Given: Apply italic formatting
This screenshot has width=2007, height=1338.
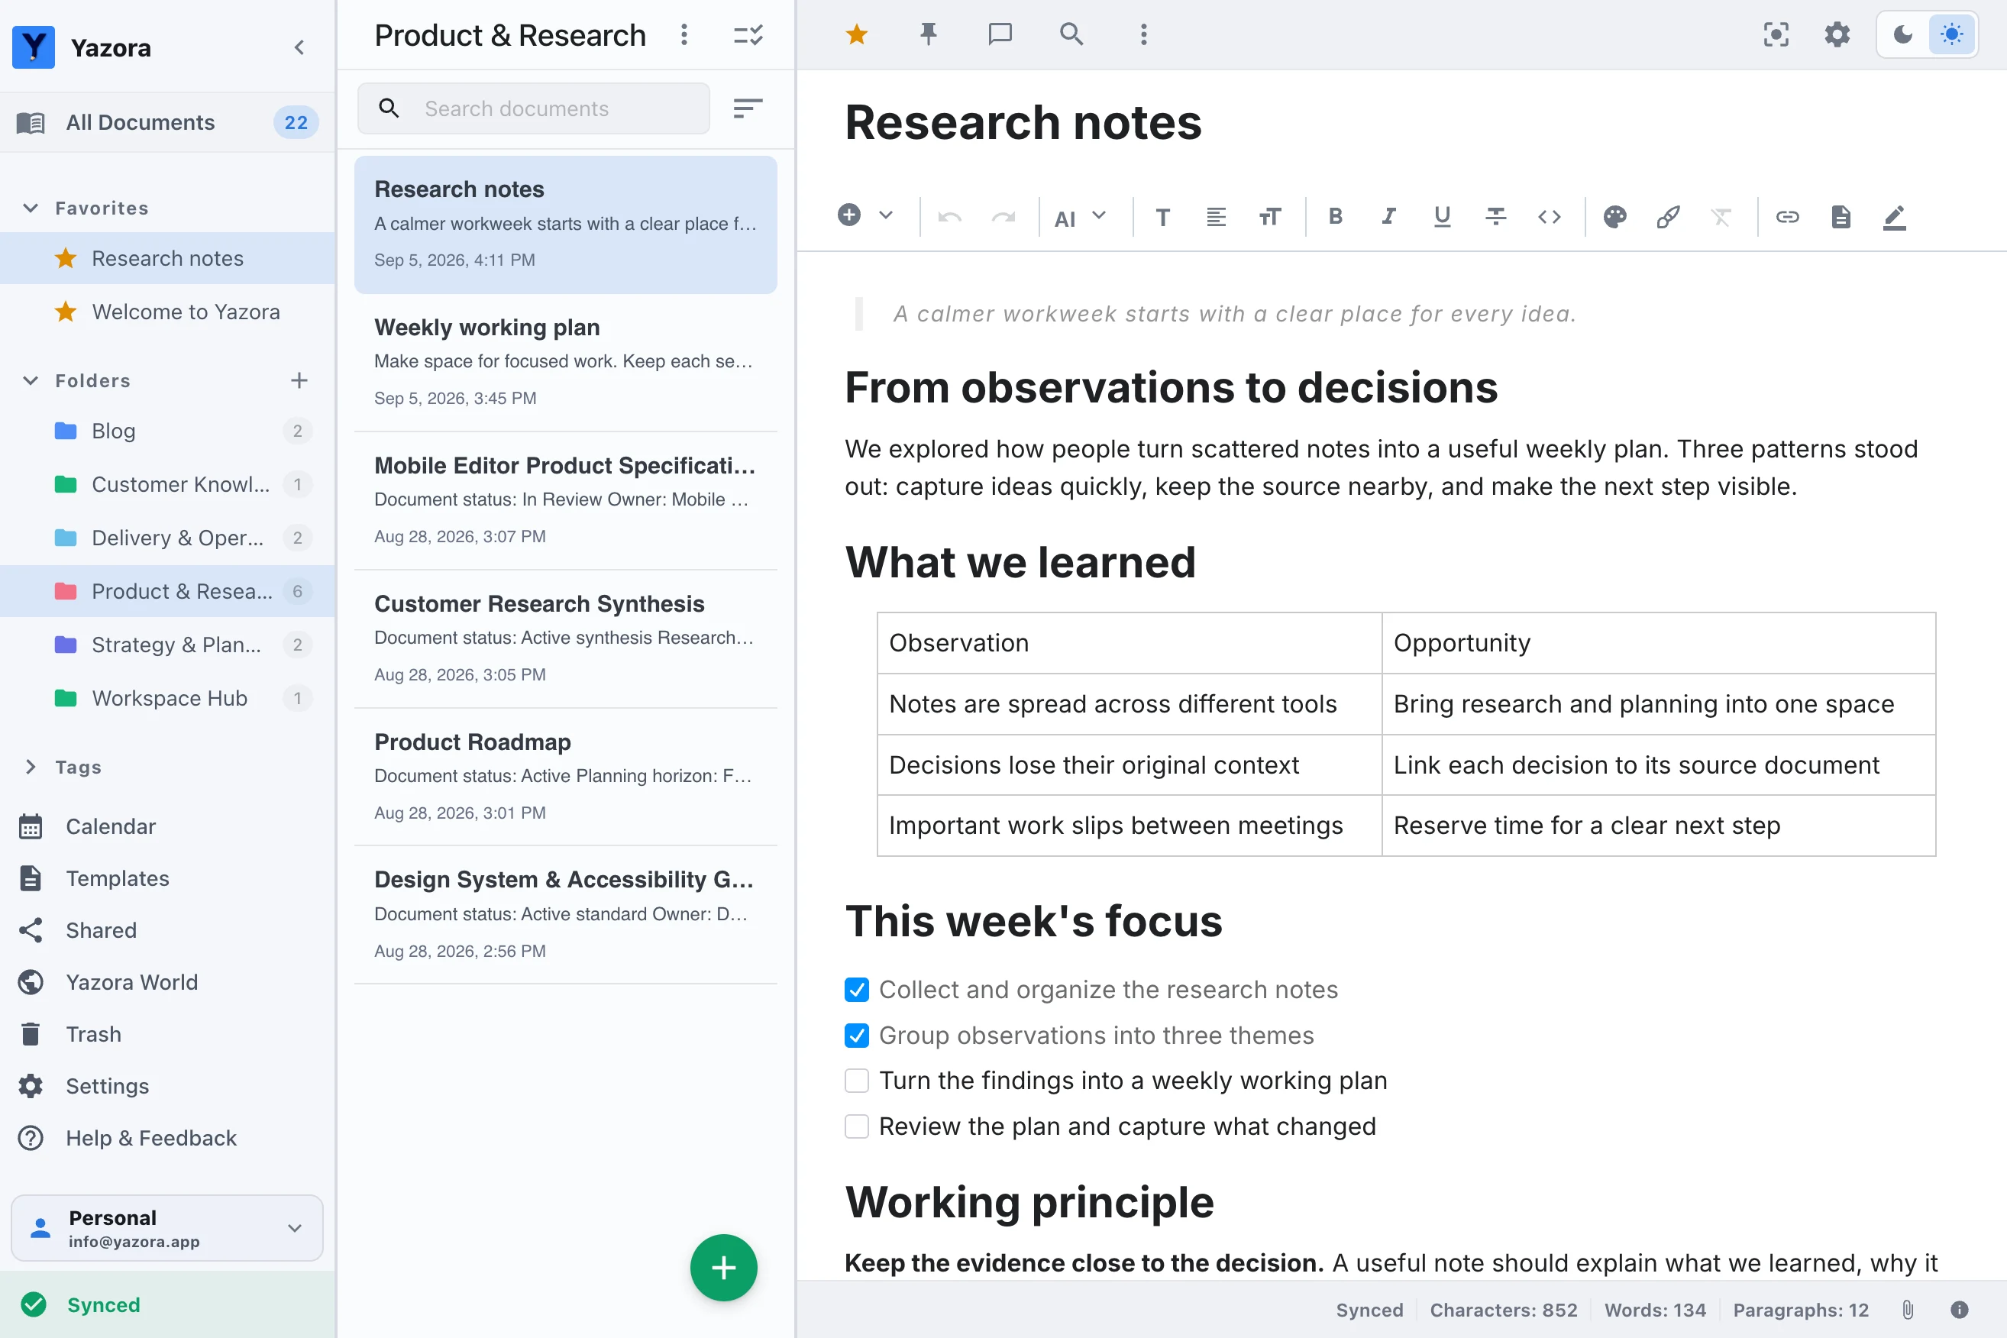Looking at the screenshot, I should coord(1388,217).
